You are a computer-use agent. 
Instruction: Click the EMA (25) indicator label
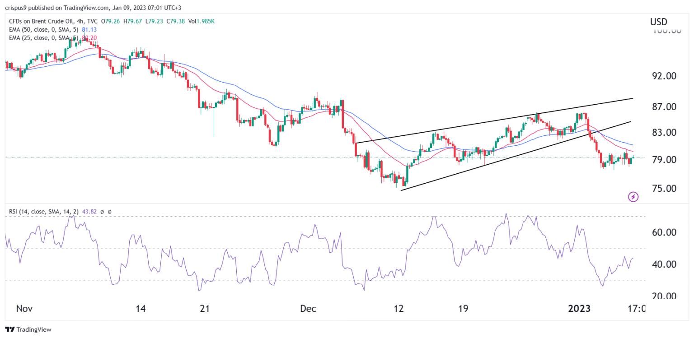coord(42,37)
